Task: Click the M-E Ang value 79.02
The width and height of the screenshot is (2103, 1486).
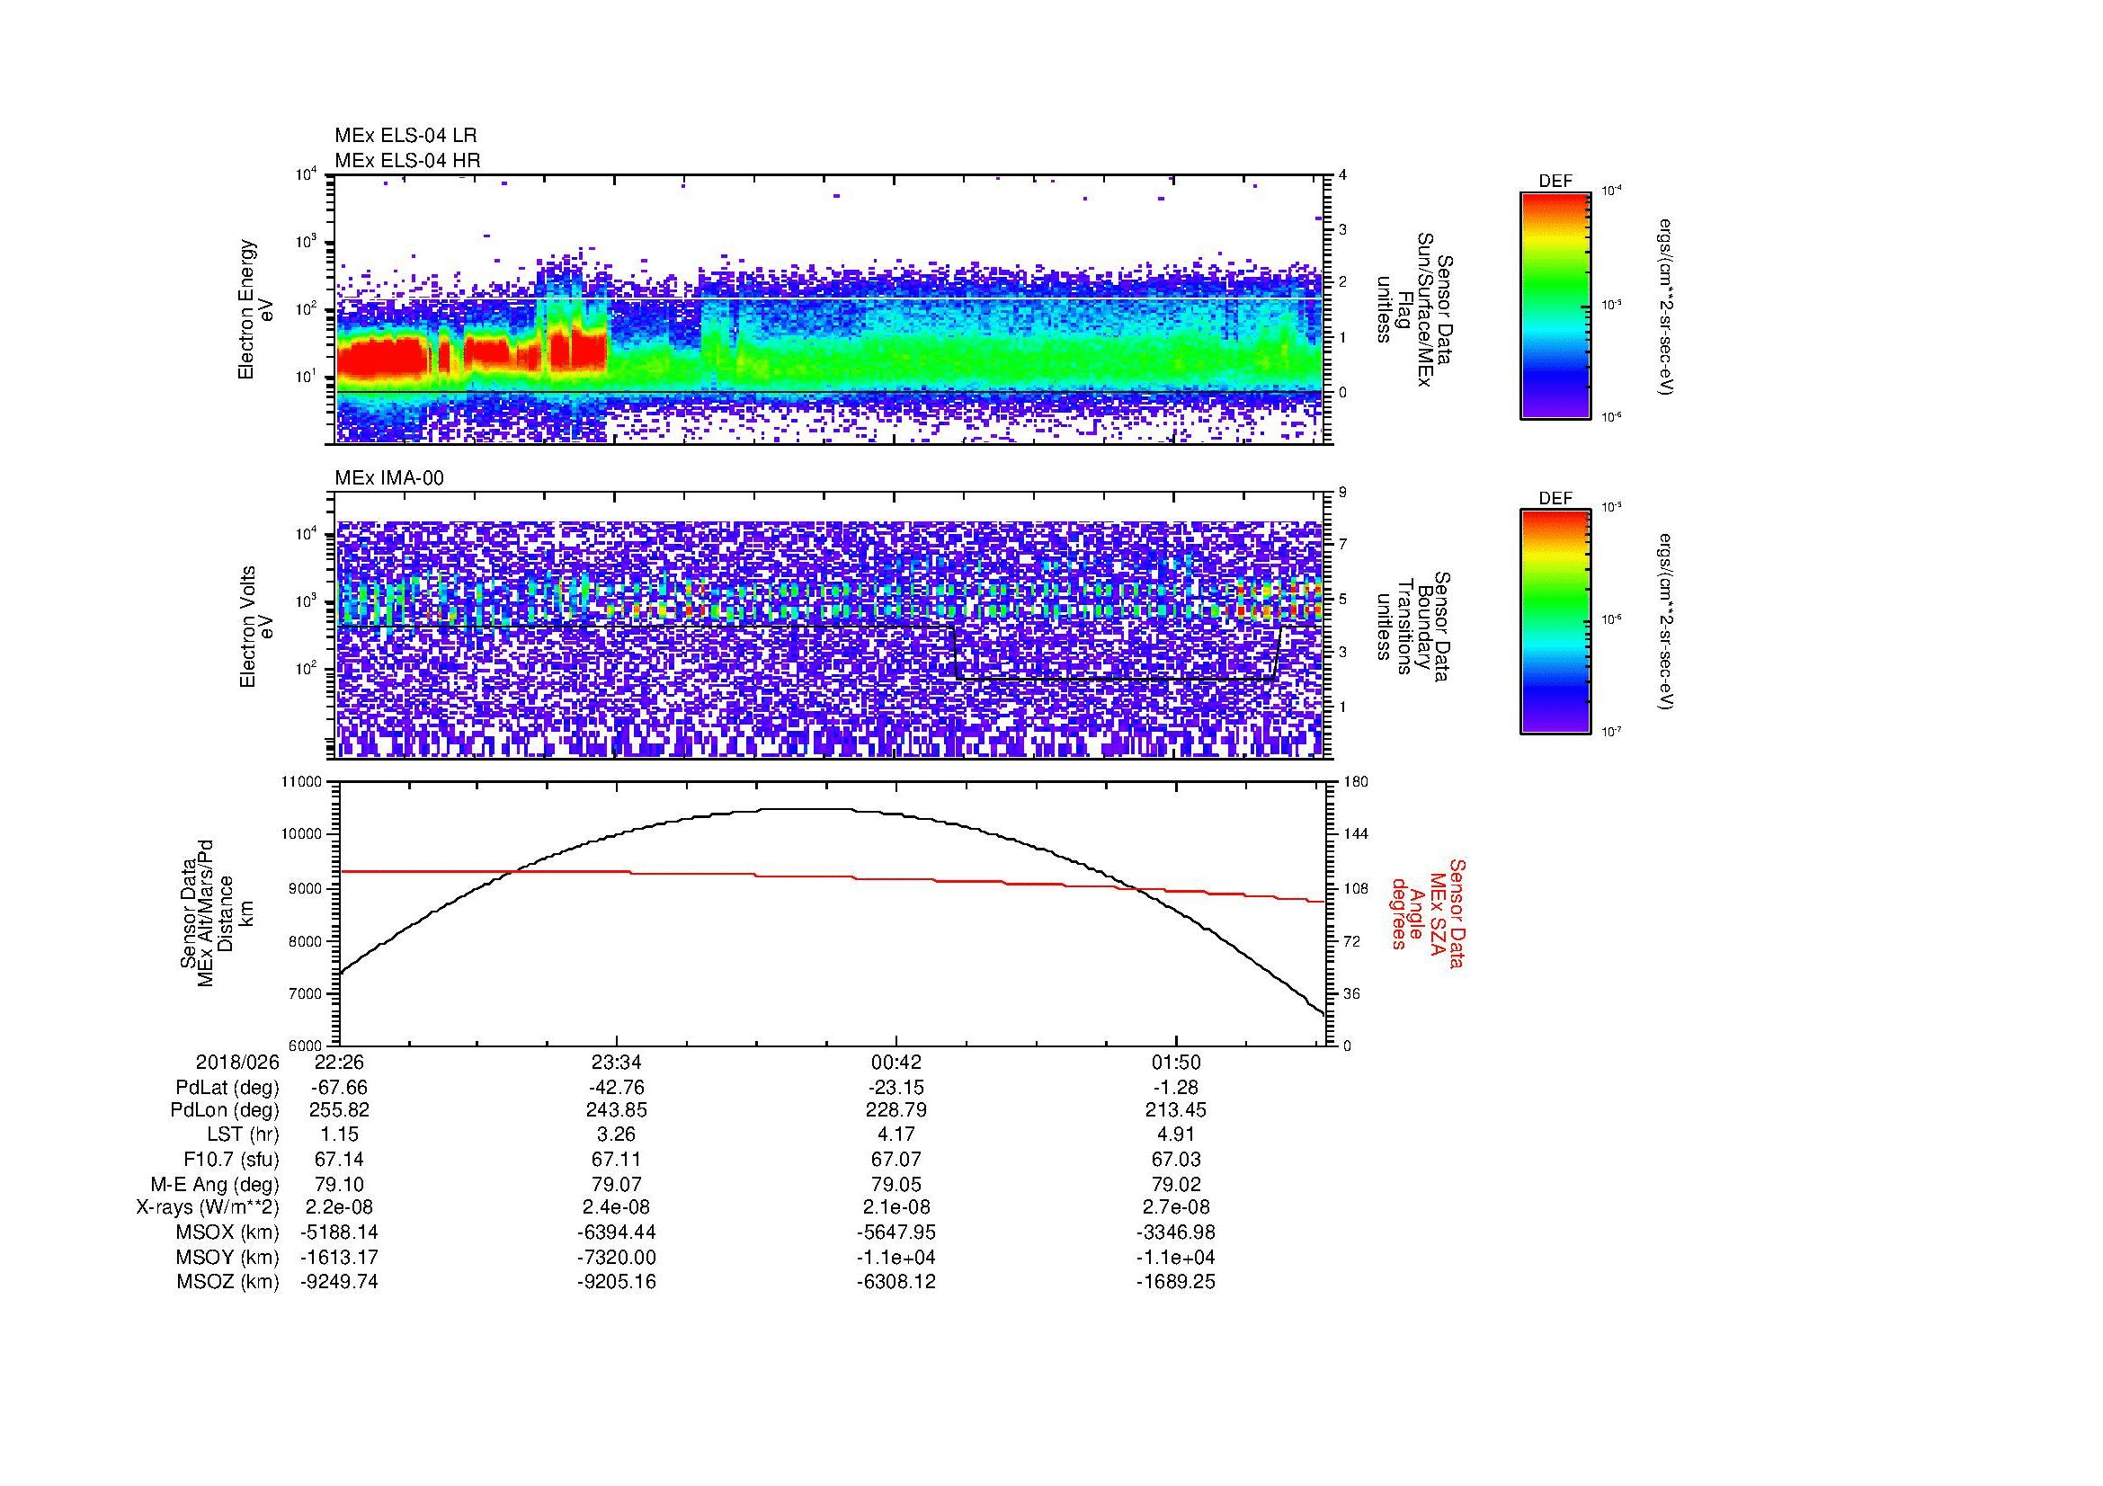Action: coord(1175,1184)
